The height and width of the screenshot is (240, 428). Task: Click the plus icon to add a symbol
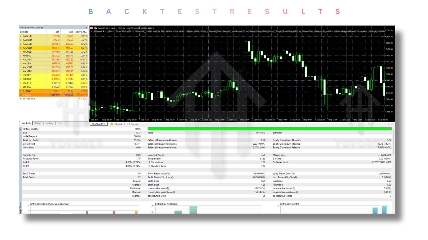pos(21,99)
